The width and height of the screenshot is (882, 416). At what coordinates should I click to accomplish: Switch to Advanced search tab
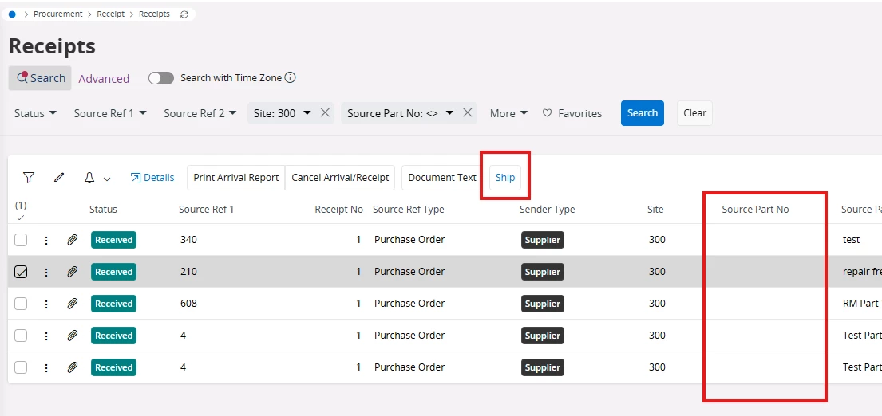[104, 79]
